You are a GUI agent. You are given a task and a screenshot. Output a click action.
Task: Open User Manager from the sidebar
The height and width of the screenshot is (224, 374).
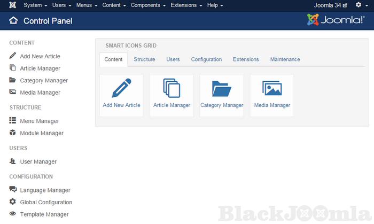coord(38,161)
